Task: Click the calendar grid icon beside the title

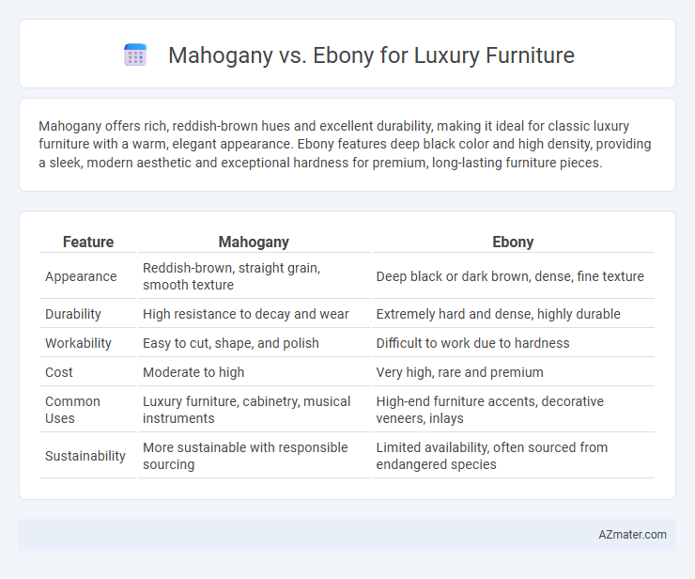Action: point(135,55)
